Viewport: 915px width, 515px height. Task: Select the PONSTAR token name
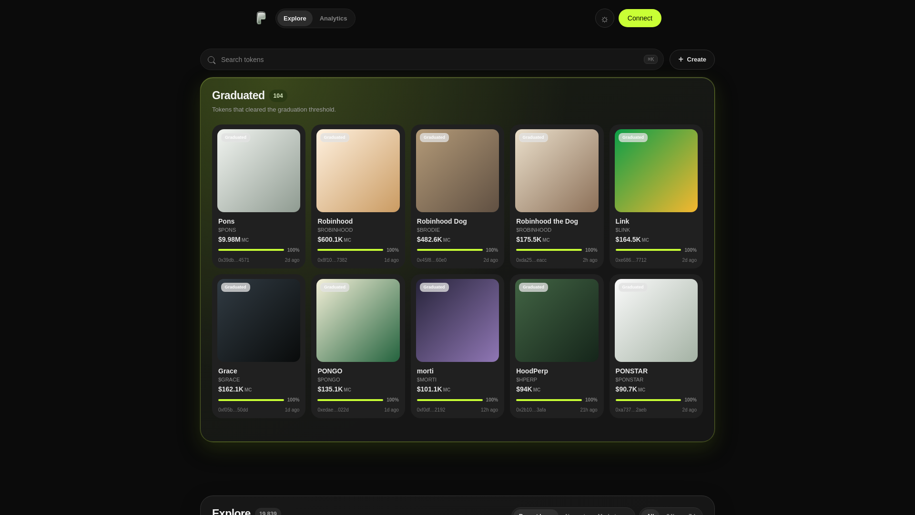click(631, 371)
